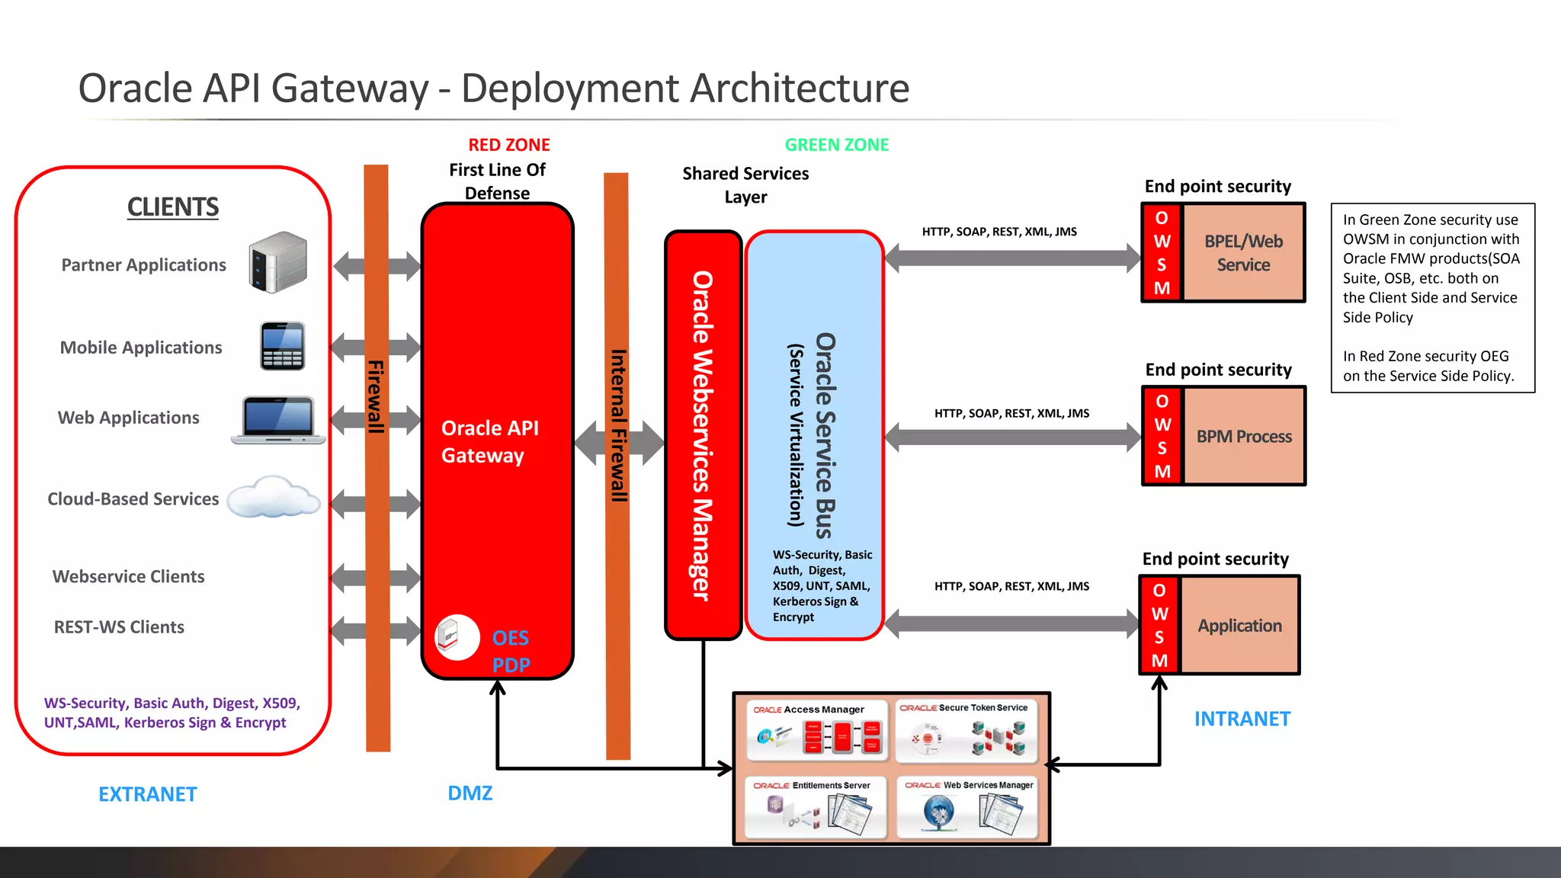Click the OES PDP circular icon
Viewport: 1561px width, 878px height.
pos(457,637)
